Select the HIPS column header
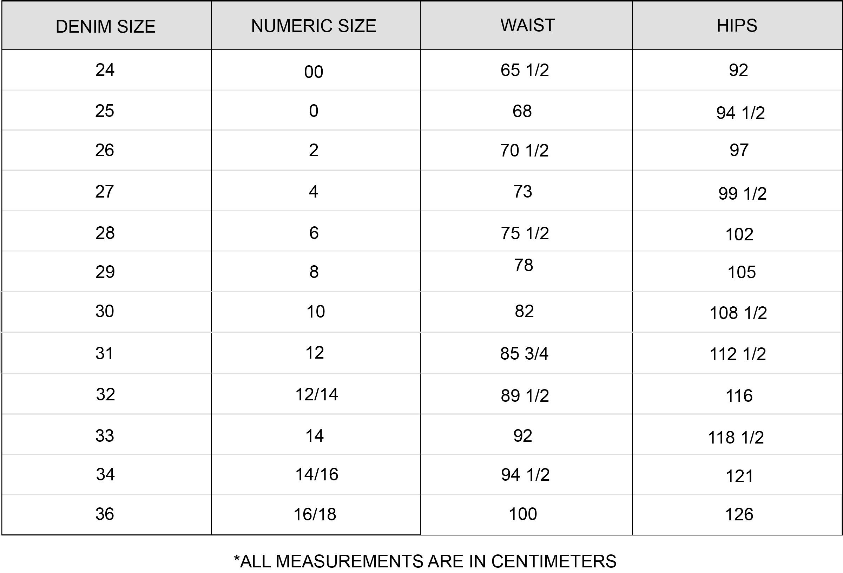 click(737, 25)
